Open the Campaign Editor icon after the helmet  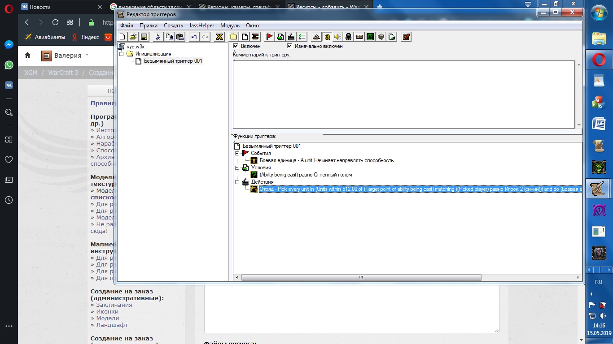359,37
